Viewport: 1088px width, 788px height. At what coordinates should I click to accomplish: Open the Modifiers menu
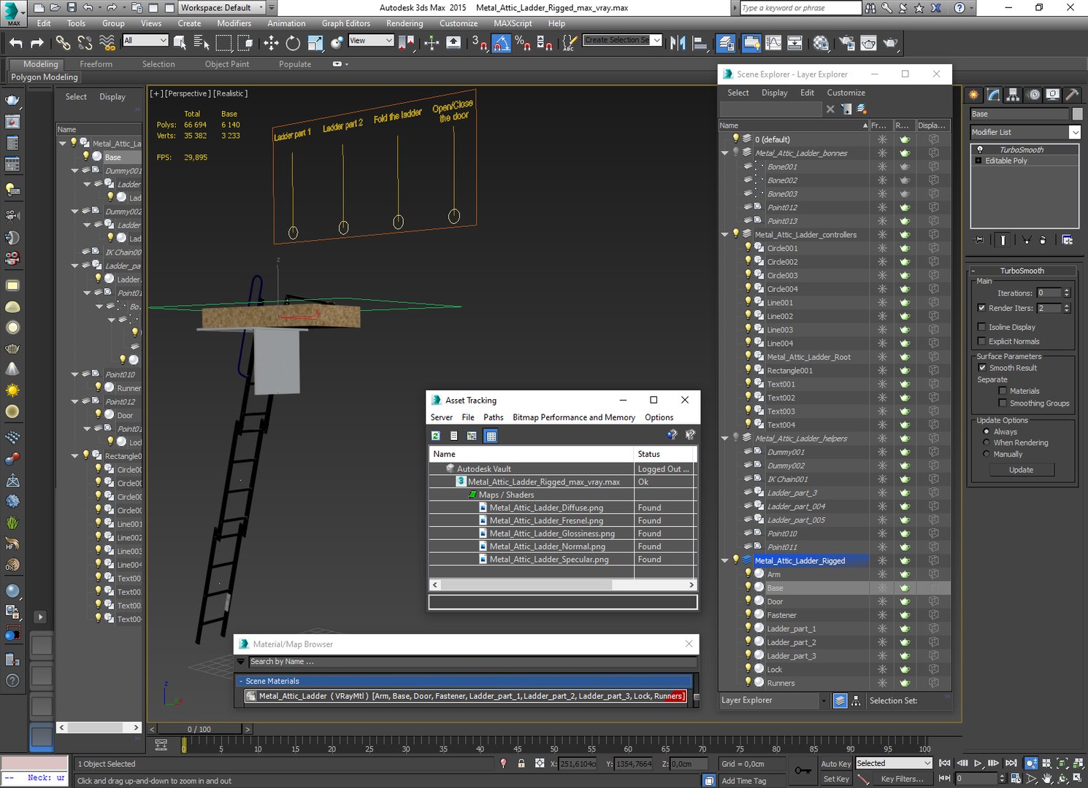pos(234,23)
